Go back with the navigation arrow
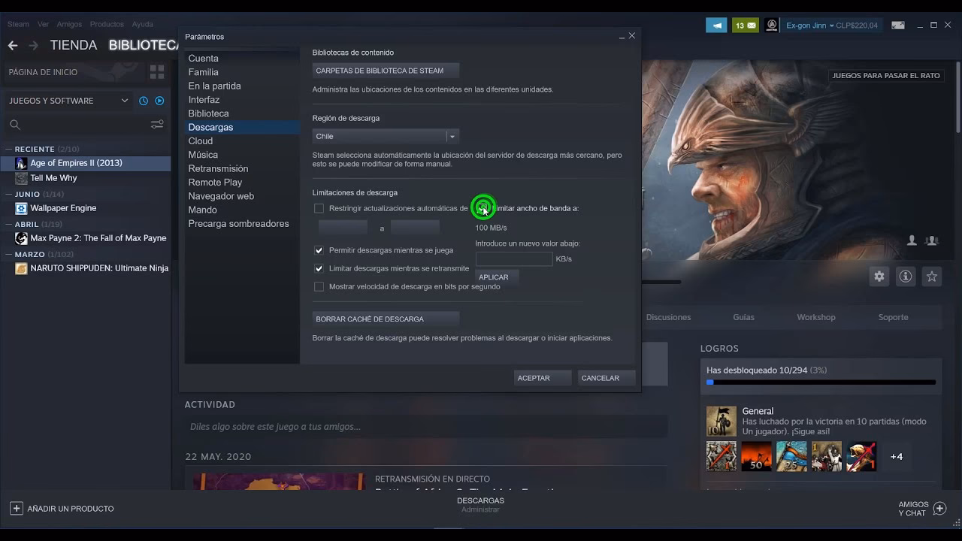The height and width of the screenshot is (541, 962). (13, 45)
